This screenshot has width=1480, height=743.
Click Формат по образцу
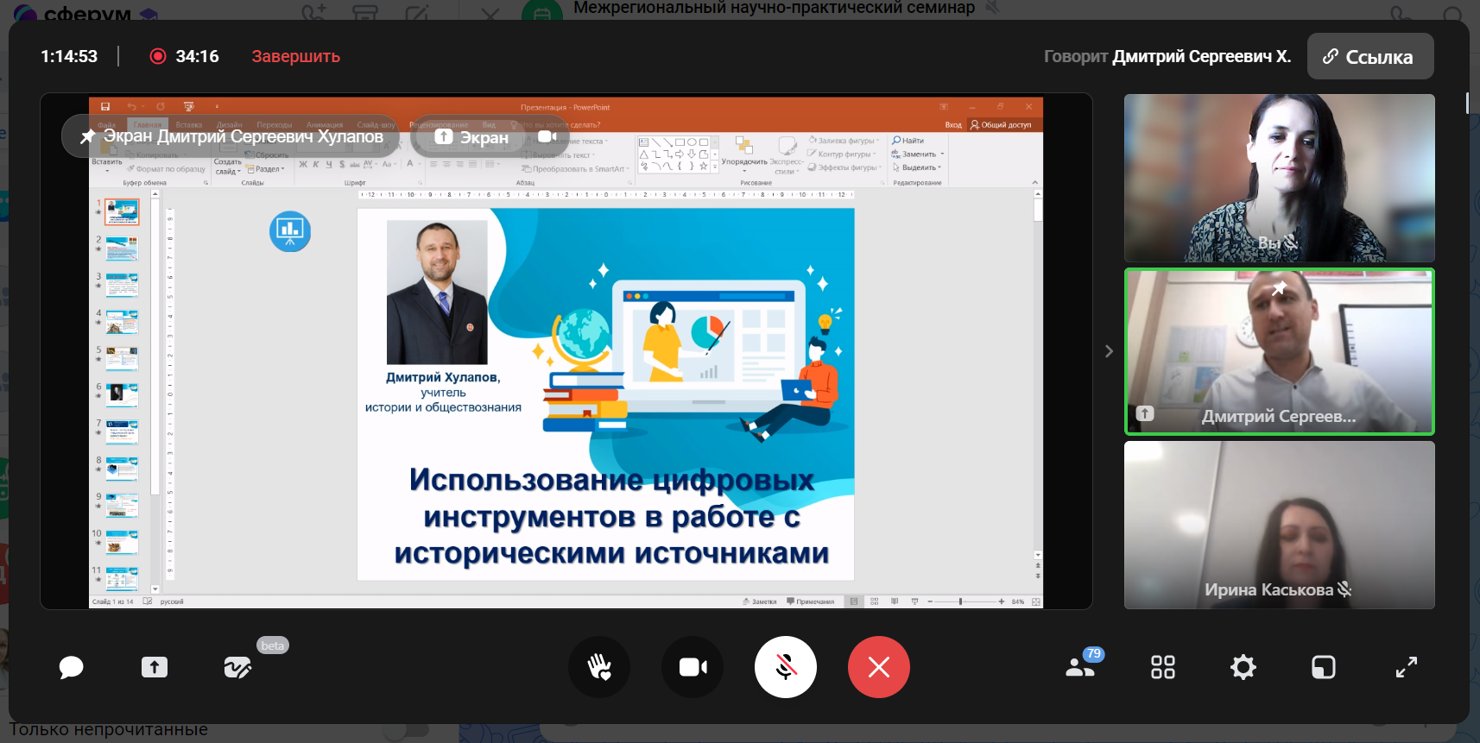click(x=167, y=169)
